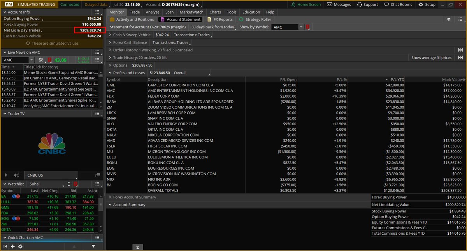Click Trade History column-fit icon
This screenshot has height=251, width=467.
coord(460,58)
